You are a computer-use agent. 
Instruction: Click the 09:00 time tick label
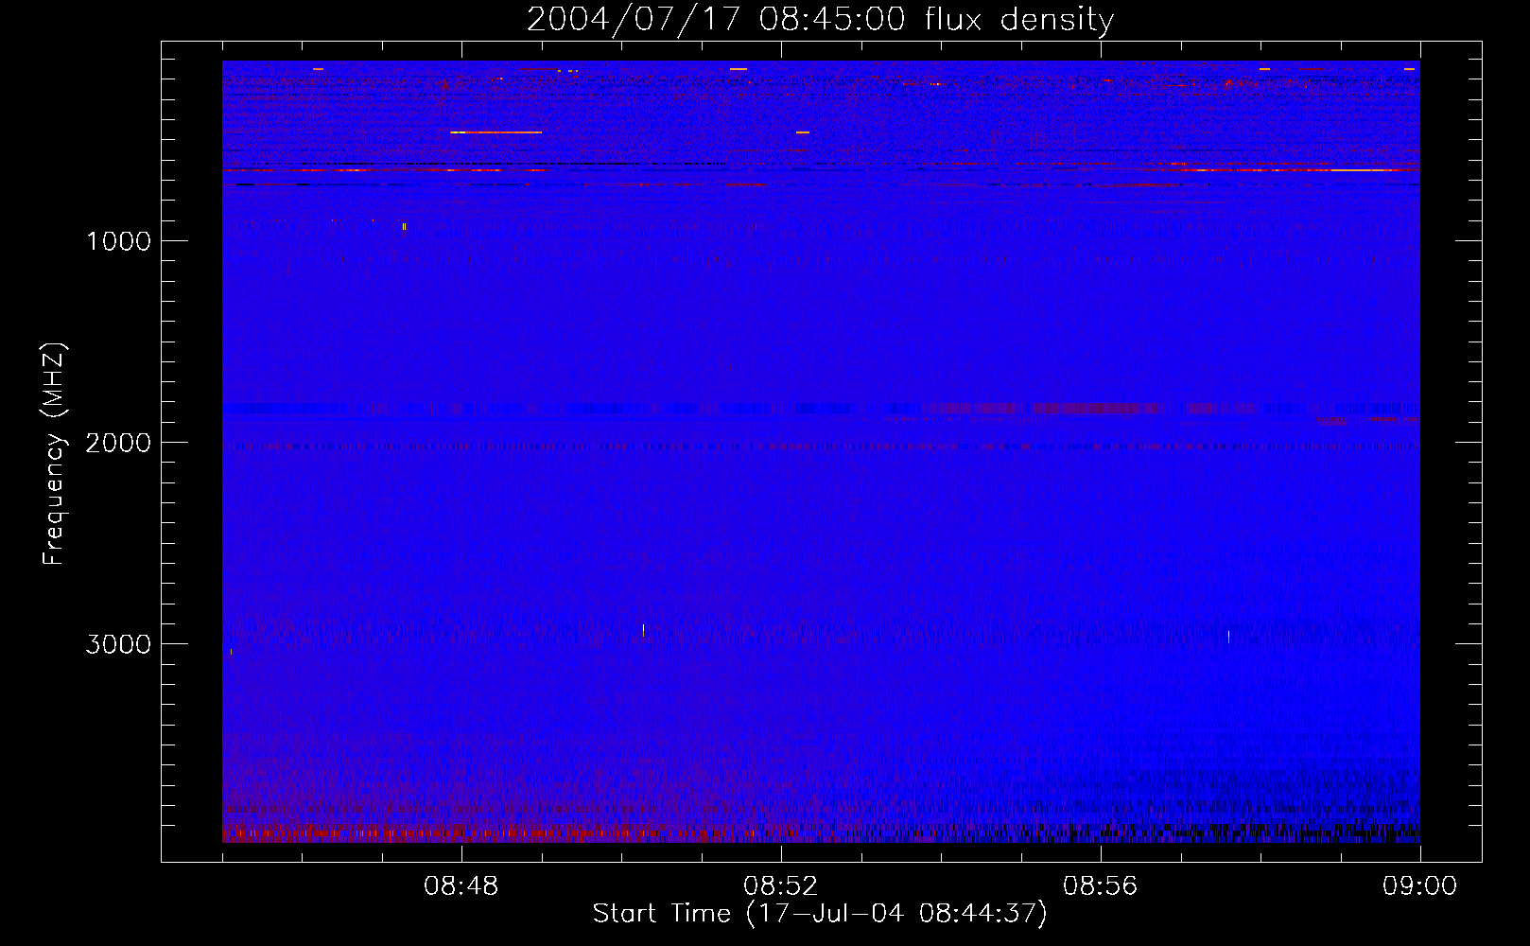[1420, 886]
